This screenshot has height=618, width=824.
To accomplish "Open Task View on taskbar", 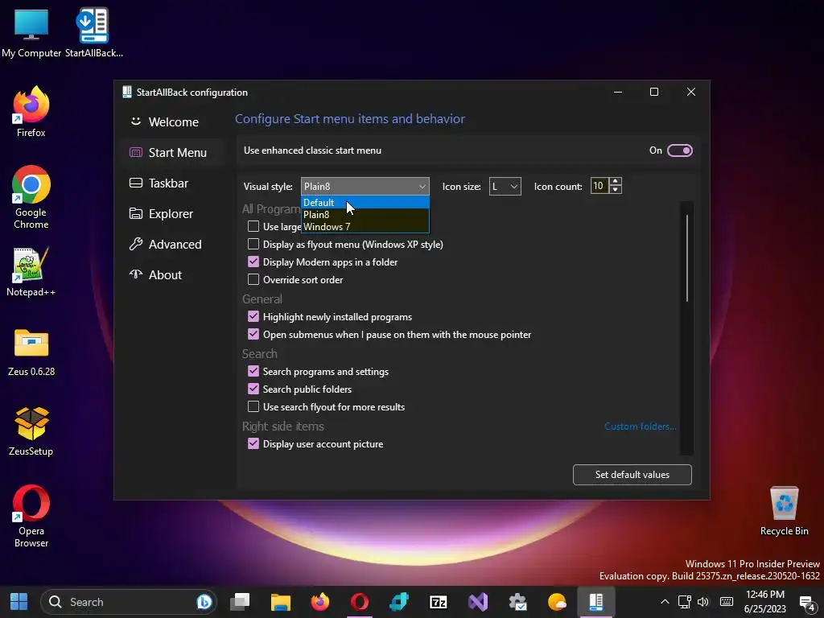I will coord(240,602).
